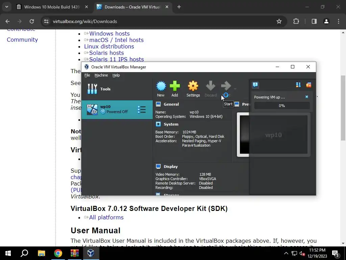Close the Windows 10 Mobile Build tab

coord(86,7)
